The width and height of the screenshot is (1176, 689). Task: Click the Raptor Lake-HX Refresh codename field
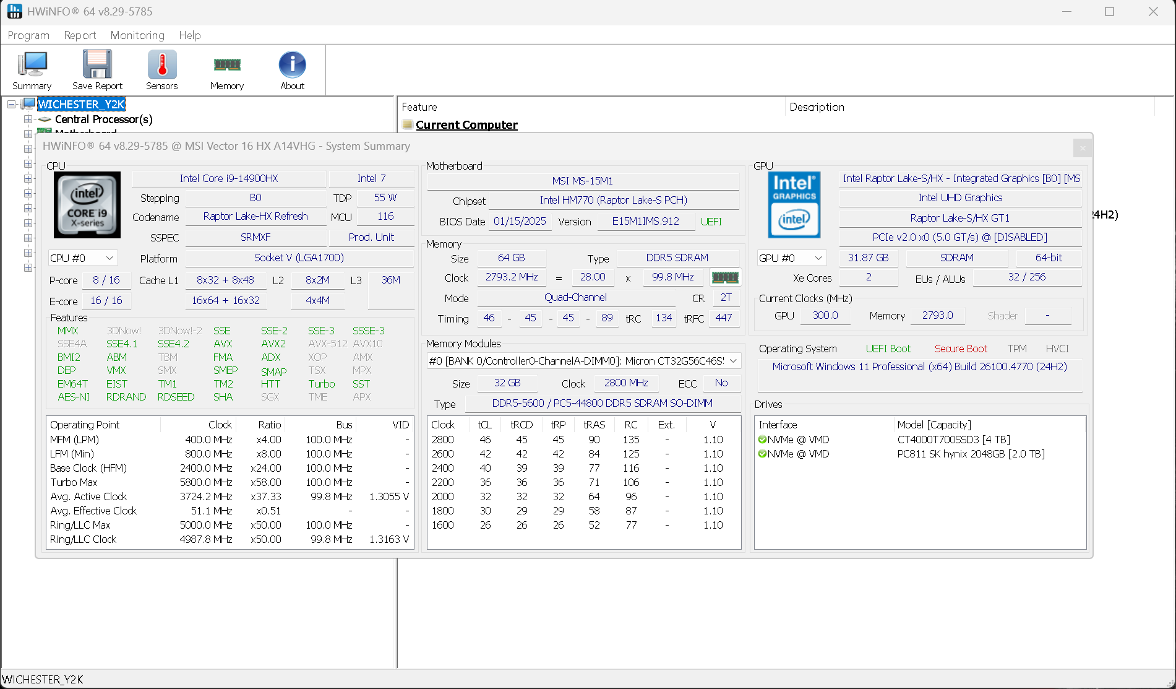[255, 216]
